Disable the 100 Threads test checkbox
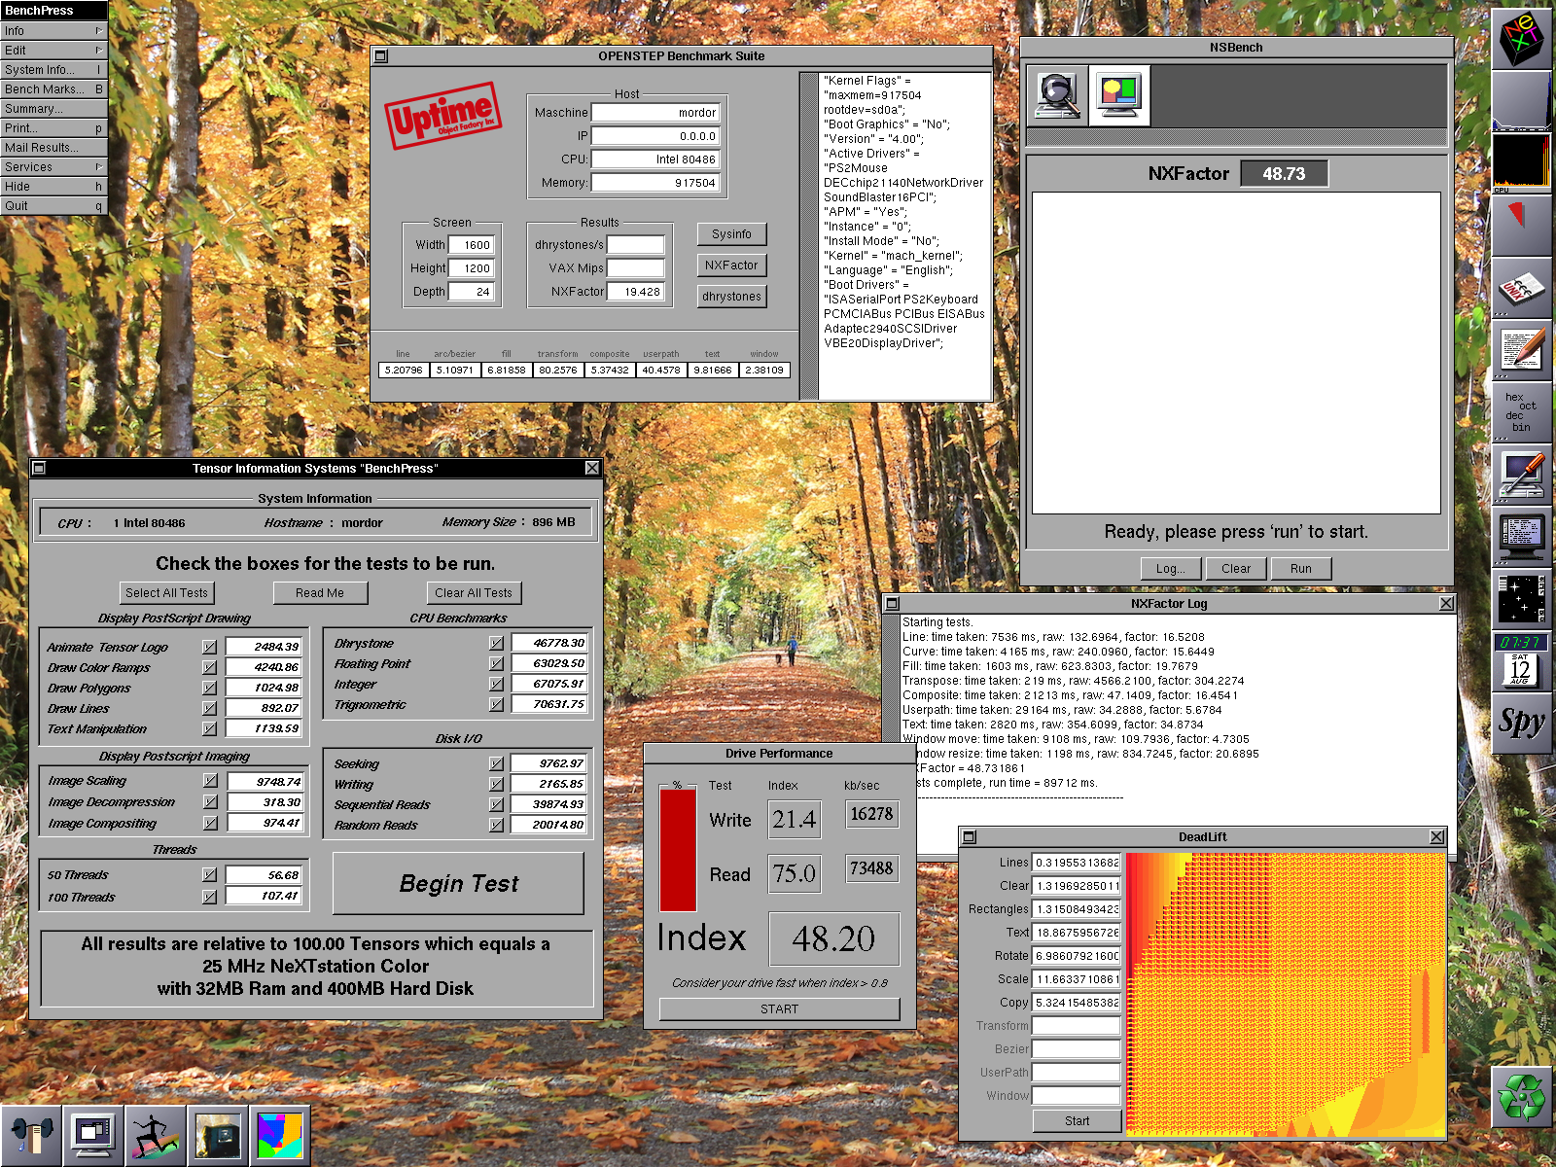Screen dimensions: 1556x1167 coord(209,897)
